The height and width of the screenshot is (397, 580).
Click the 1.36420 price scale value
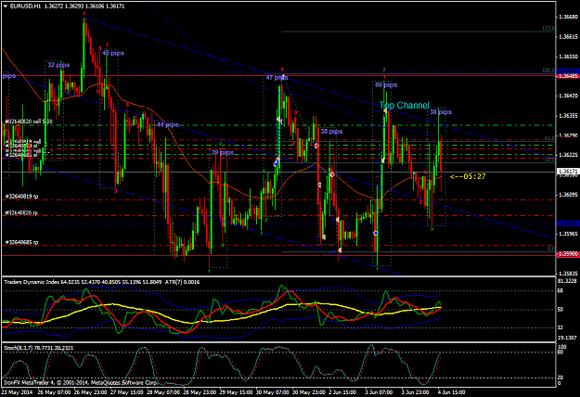569,96
